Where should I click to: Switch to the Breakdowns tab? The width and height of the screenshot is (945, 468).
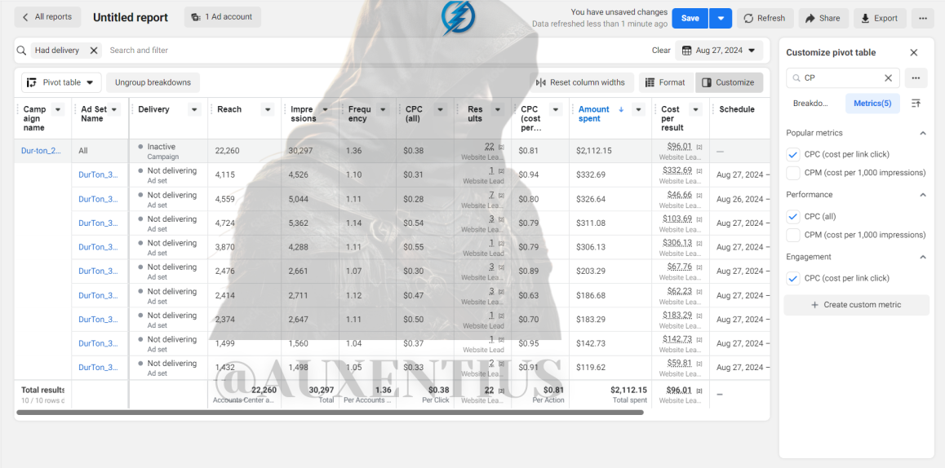point(810,104)
